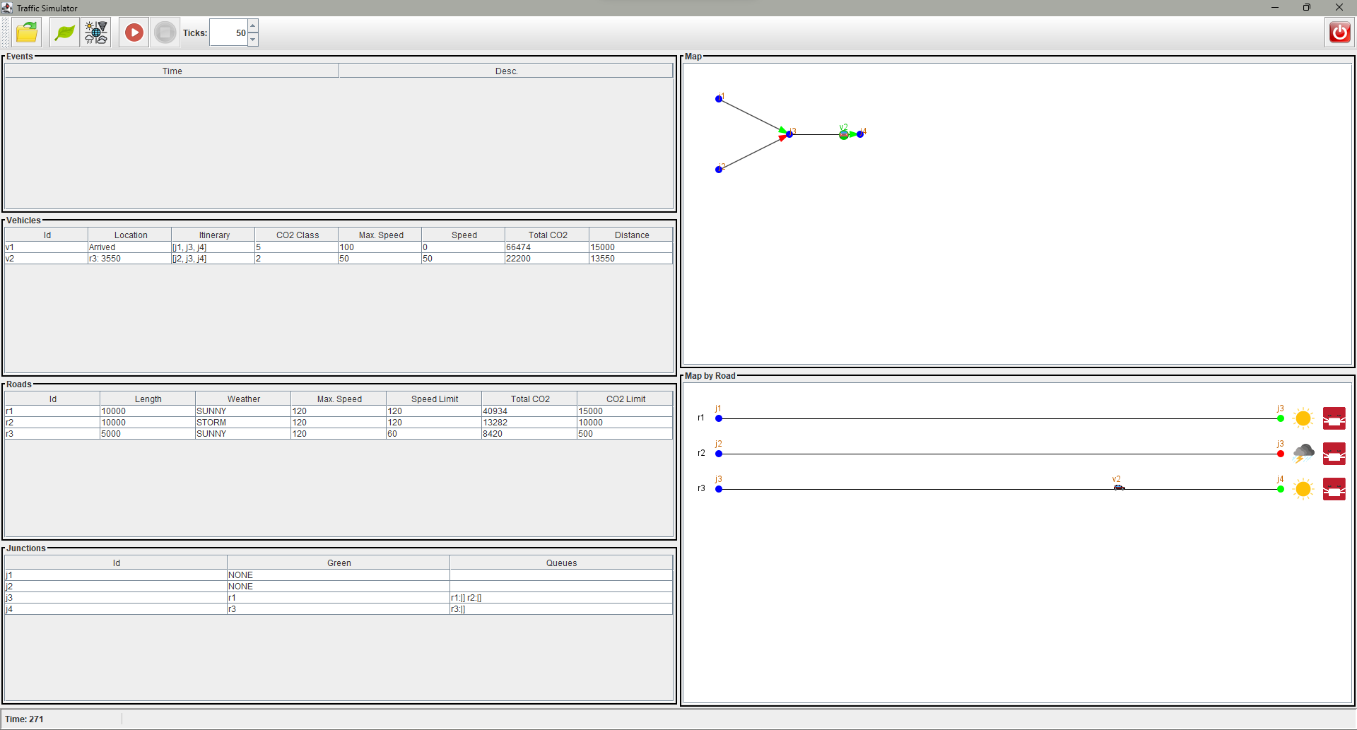Click the red contamination icon for road r2

[1334, 454]
